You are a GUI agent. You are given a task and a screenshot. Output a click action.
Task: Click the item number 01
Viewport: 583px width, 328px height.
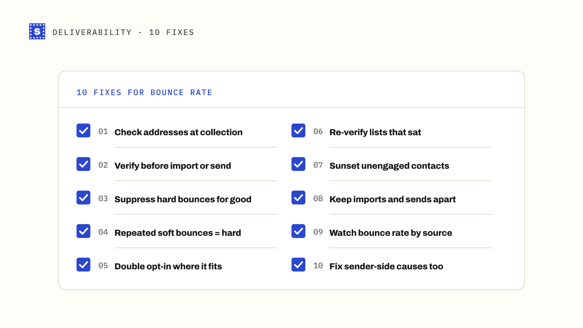(103, 132)
